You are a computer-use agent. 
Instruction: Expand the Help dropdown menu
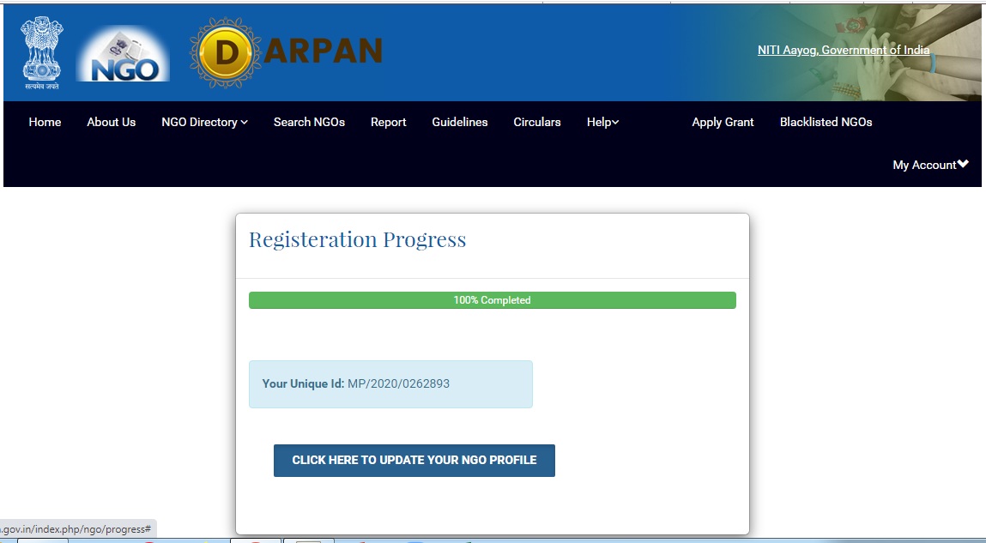pyautogui.click(x=602, y=122)
